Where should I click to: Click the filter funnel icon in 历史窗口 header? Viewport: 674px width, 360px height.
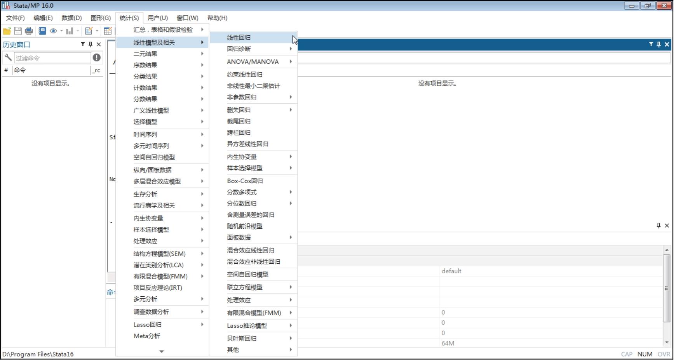pos(83,44)
